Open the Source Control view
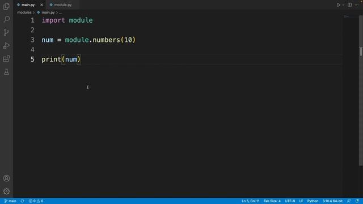The image size is (363, 204). point(6,32)
